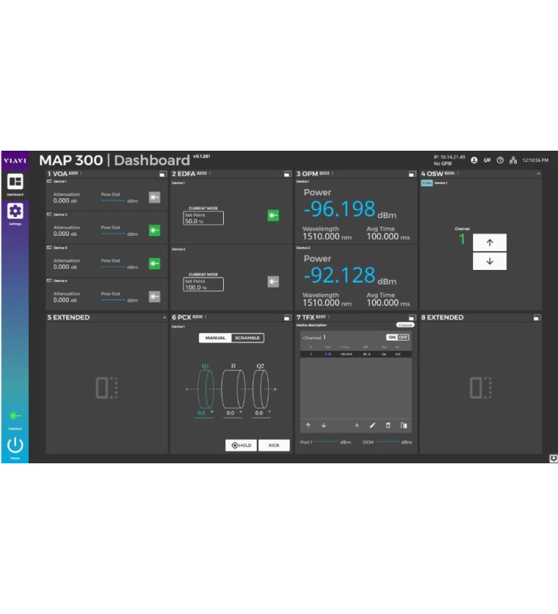
Task: Open the Settings gear in sidebar
Action: (x=15, y=211)
